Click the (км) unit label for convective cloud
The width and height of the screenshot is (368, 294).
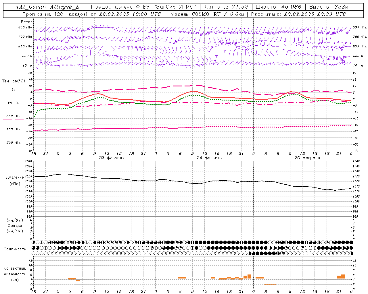(15, 280)
